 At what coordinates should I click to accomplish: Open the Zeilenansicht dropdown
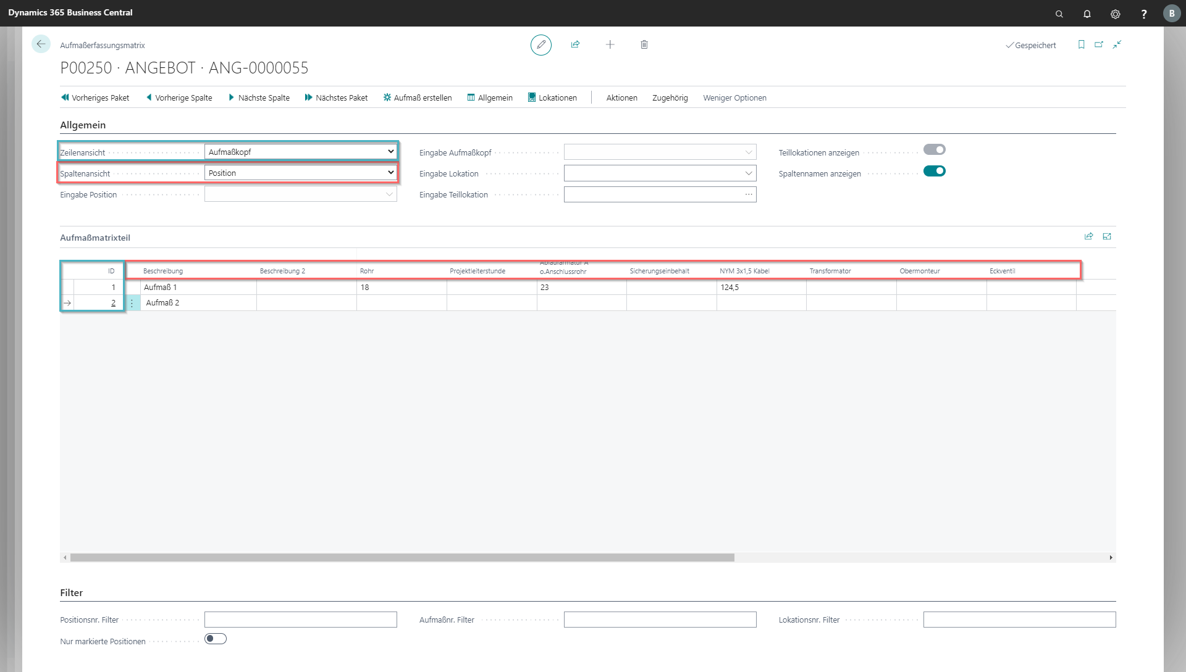300,152
